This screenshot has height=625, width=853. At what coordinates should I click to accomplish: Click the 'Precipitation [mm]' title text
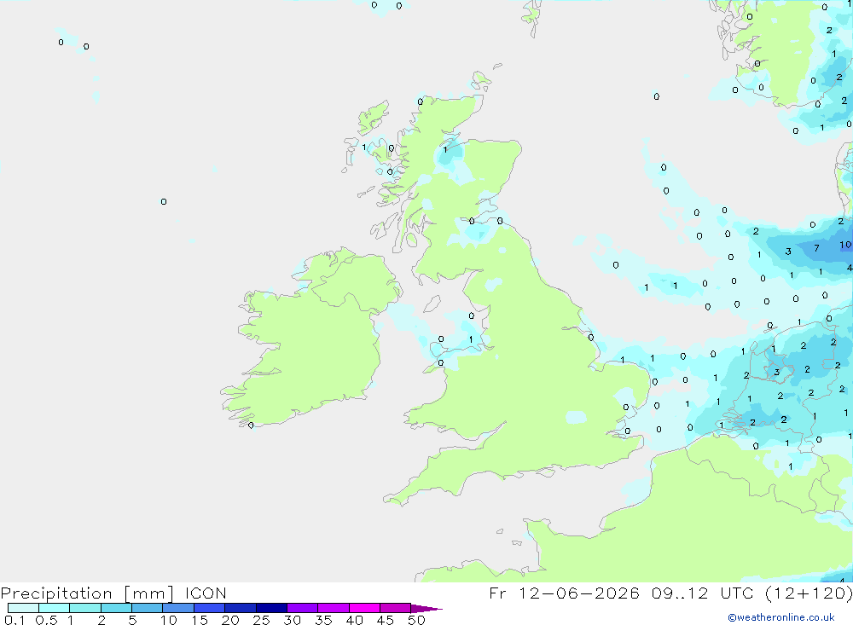(88, 593)
